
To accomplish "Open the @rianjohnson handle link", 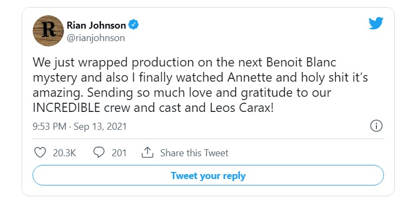I will (x=95, y=38).
